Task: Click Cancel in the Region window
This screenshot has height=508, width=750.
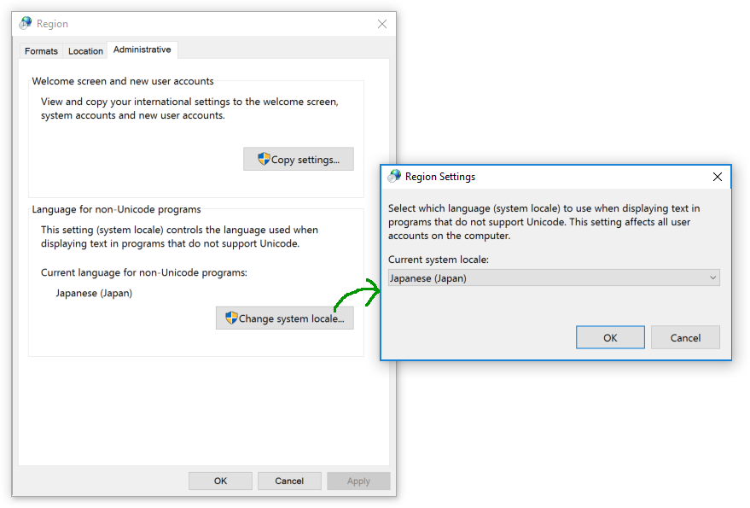Action: tap(289, 481)
